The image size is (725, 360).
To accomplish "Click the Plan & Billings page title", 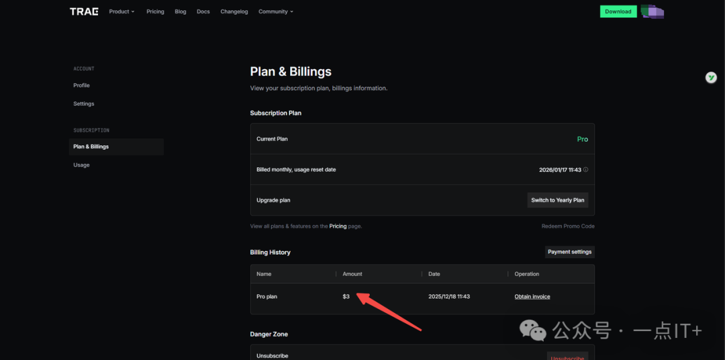I will [291, 72].
